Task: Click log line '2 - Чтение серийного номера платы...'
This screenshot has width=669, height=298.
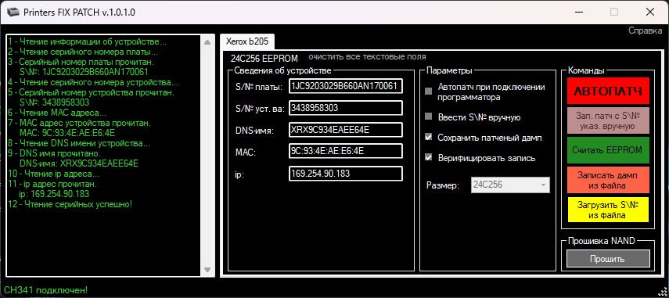Action: point(83,52)
